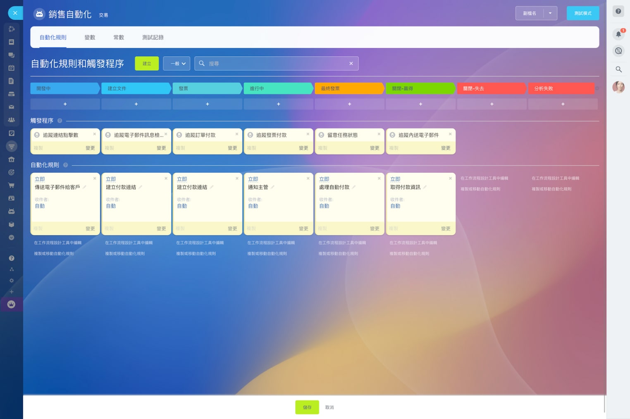This screenshot has width=630, height=419.
Task: Enable 測試模式 button
Action: pos(582,13)
